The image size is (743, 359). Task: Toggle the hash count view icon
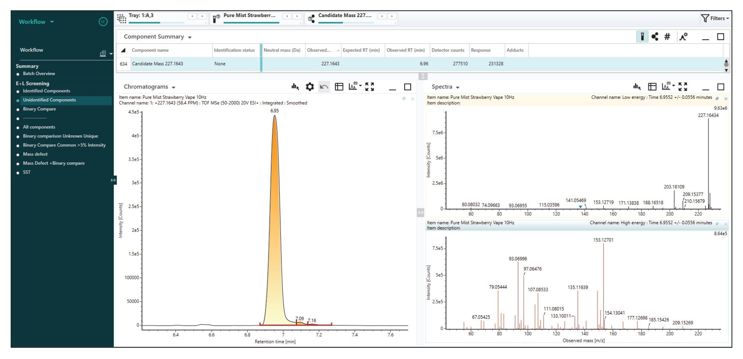[x=667, y=36]
